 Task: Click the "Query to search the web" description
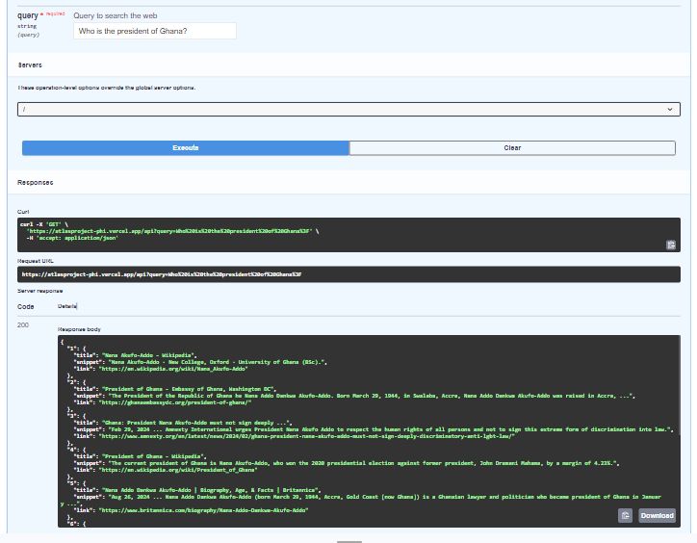pos(116,15)
